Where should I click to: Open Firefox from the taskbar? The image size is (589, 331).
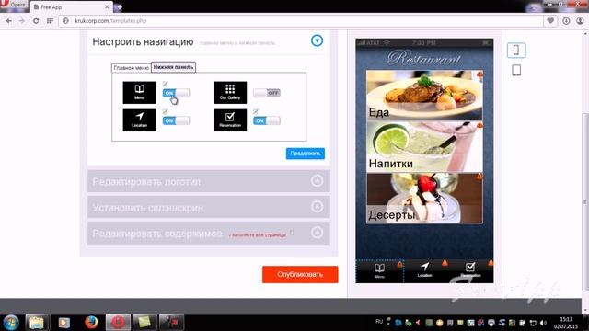[x=91, y=323]
